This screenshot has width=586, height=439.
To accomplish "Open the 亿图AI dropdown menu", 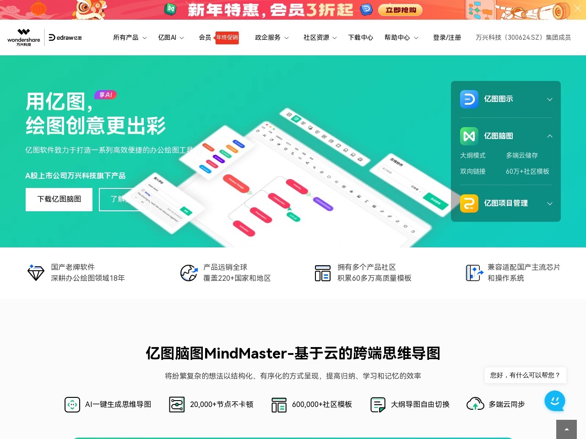I will (x=170, y=37).
